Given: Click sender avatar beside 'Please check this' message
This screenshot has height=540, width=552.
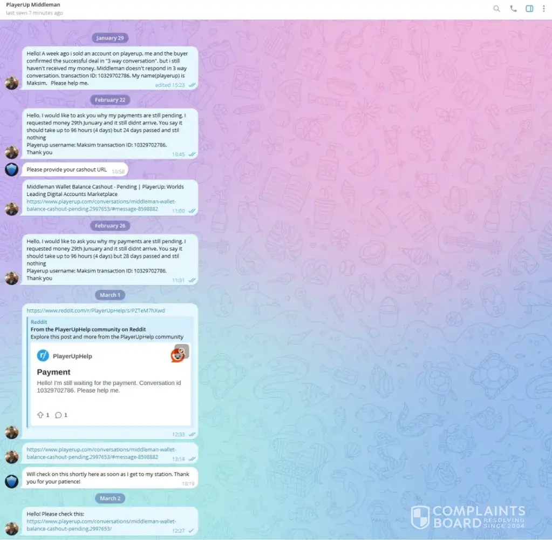Looking at the screenshot, I should click(x=12, y=528).
